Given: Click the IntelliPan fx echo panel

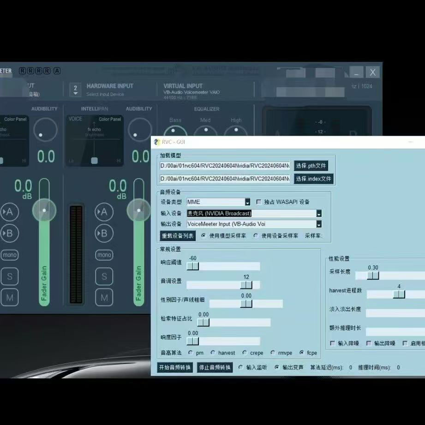Looking at the screenshot, I should (x=95, y=141).
